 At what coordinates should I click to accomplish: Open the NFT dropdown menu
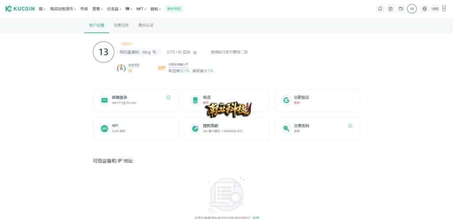pos(141,9)
